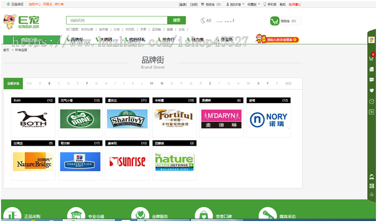Screen dimensions: 377x222
Task: Open the sidebar orders list icon
Action: (x=371, y=69)
